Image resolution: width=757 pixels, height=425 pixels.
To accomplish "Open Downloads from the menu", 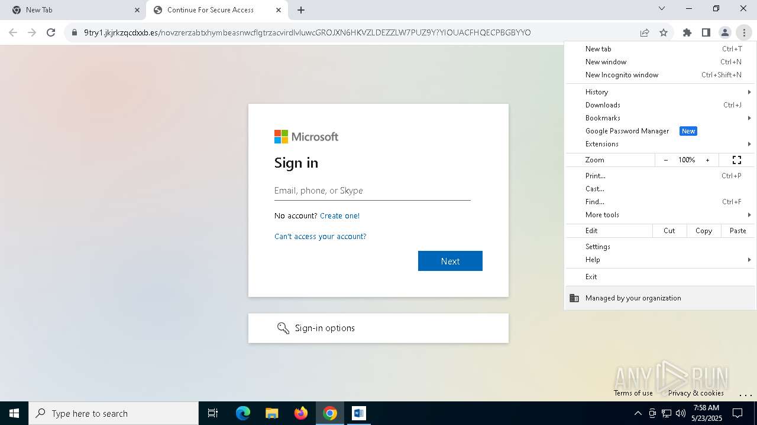I will [x=661, y=105].
